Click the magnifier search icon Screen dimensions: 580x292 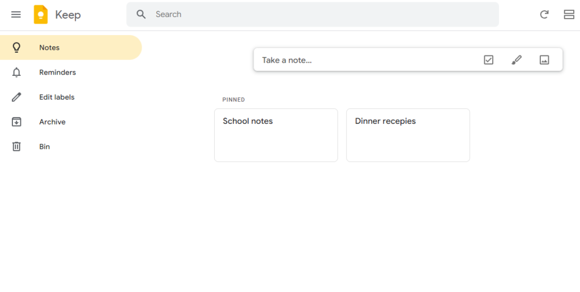tap(142, 15)
